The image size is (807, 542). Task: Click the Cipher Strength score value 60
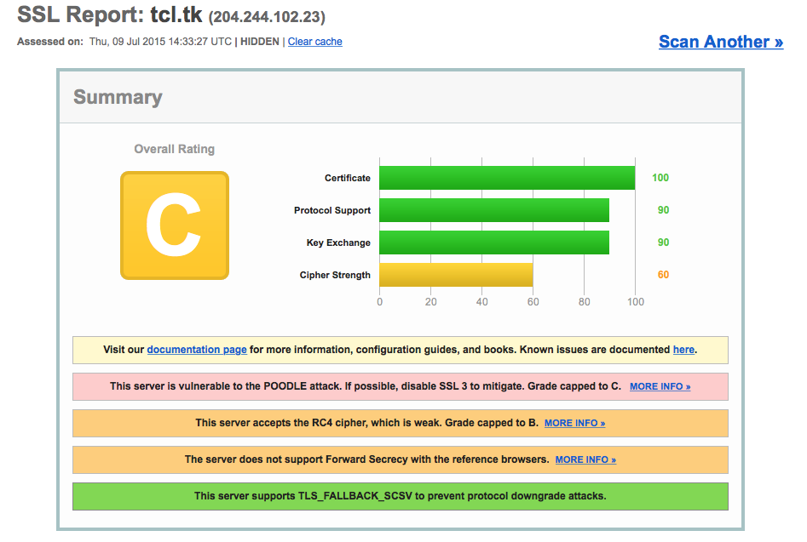click(x=663, y=275)
